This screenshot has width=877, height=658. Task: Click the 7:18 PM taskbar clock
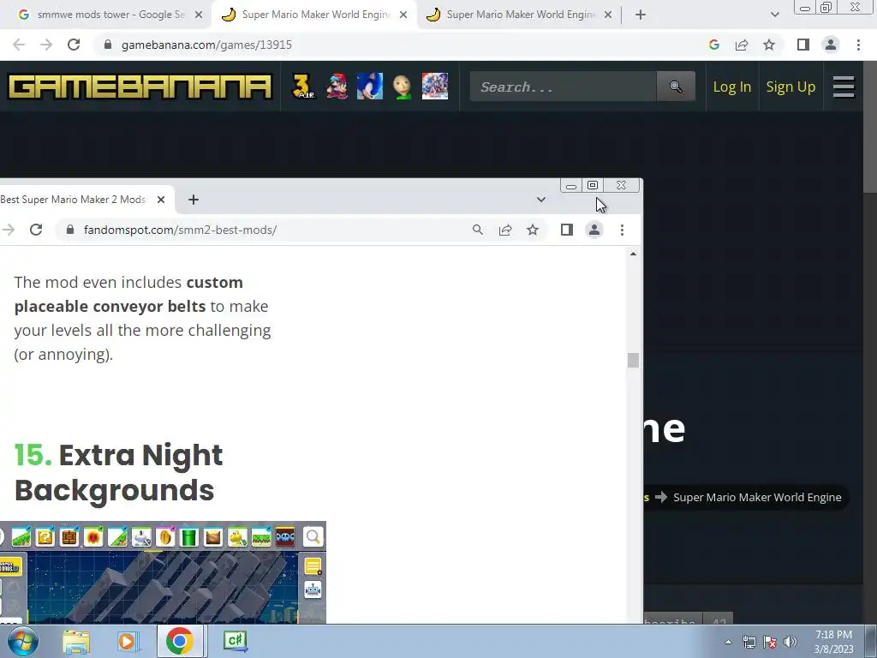(x=833, y=642)
